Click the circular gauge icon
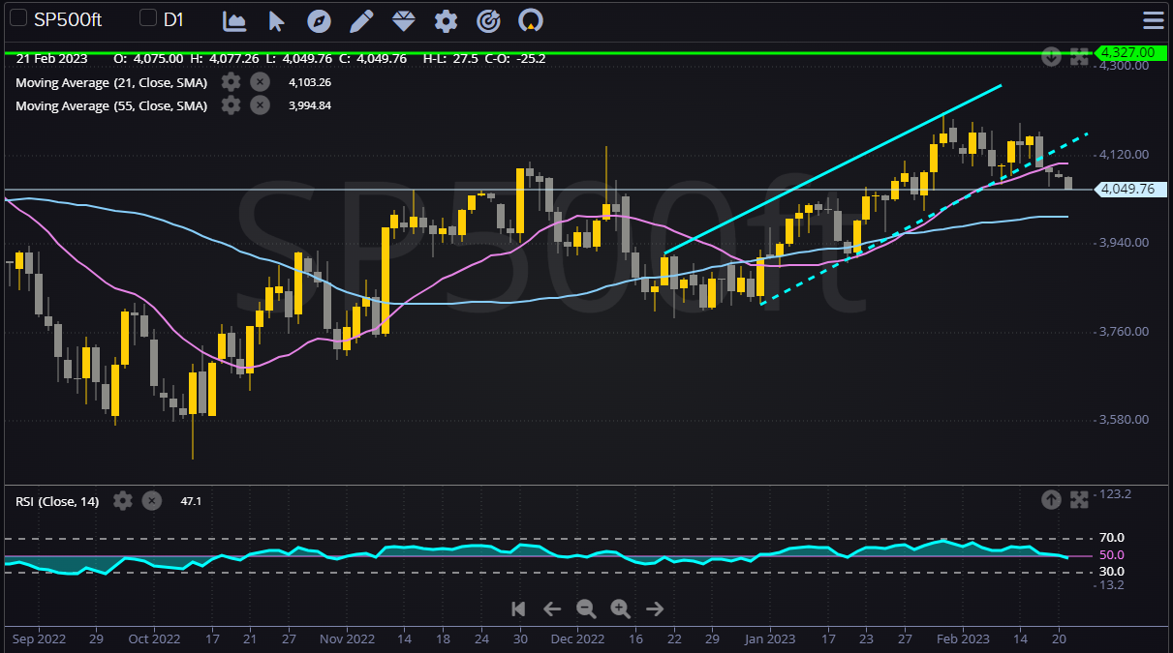This screenshot has width=1173, height=653. tap(531, 20)
